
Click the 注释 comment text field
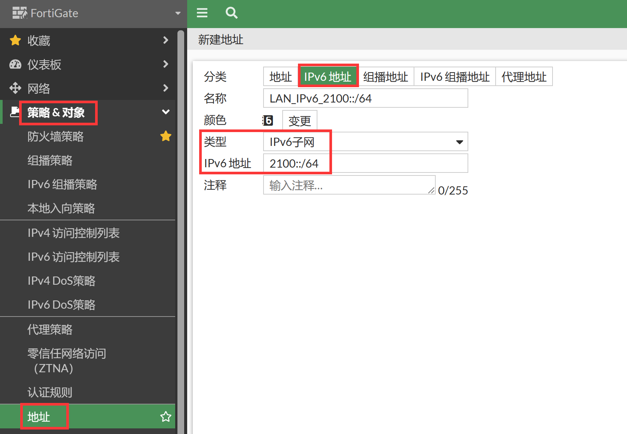point(348,185)
